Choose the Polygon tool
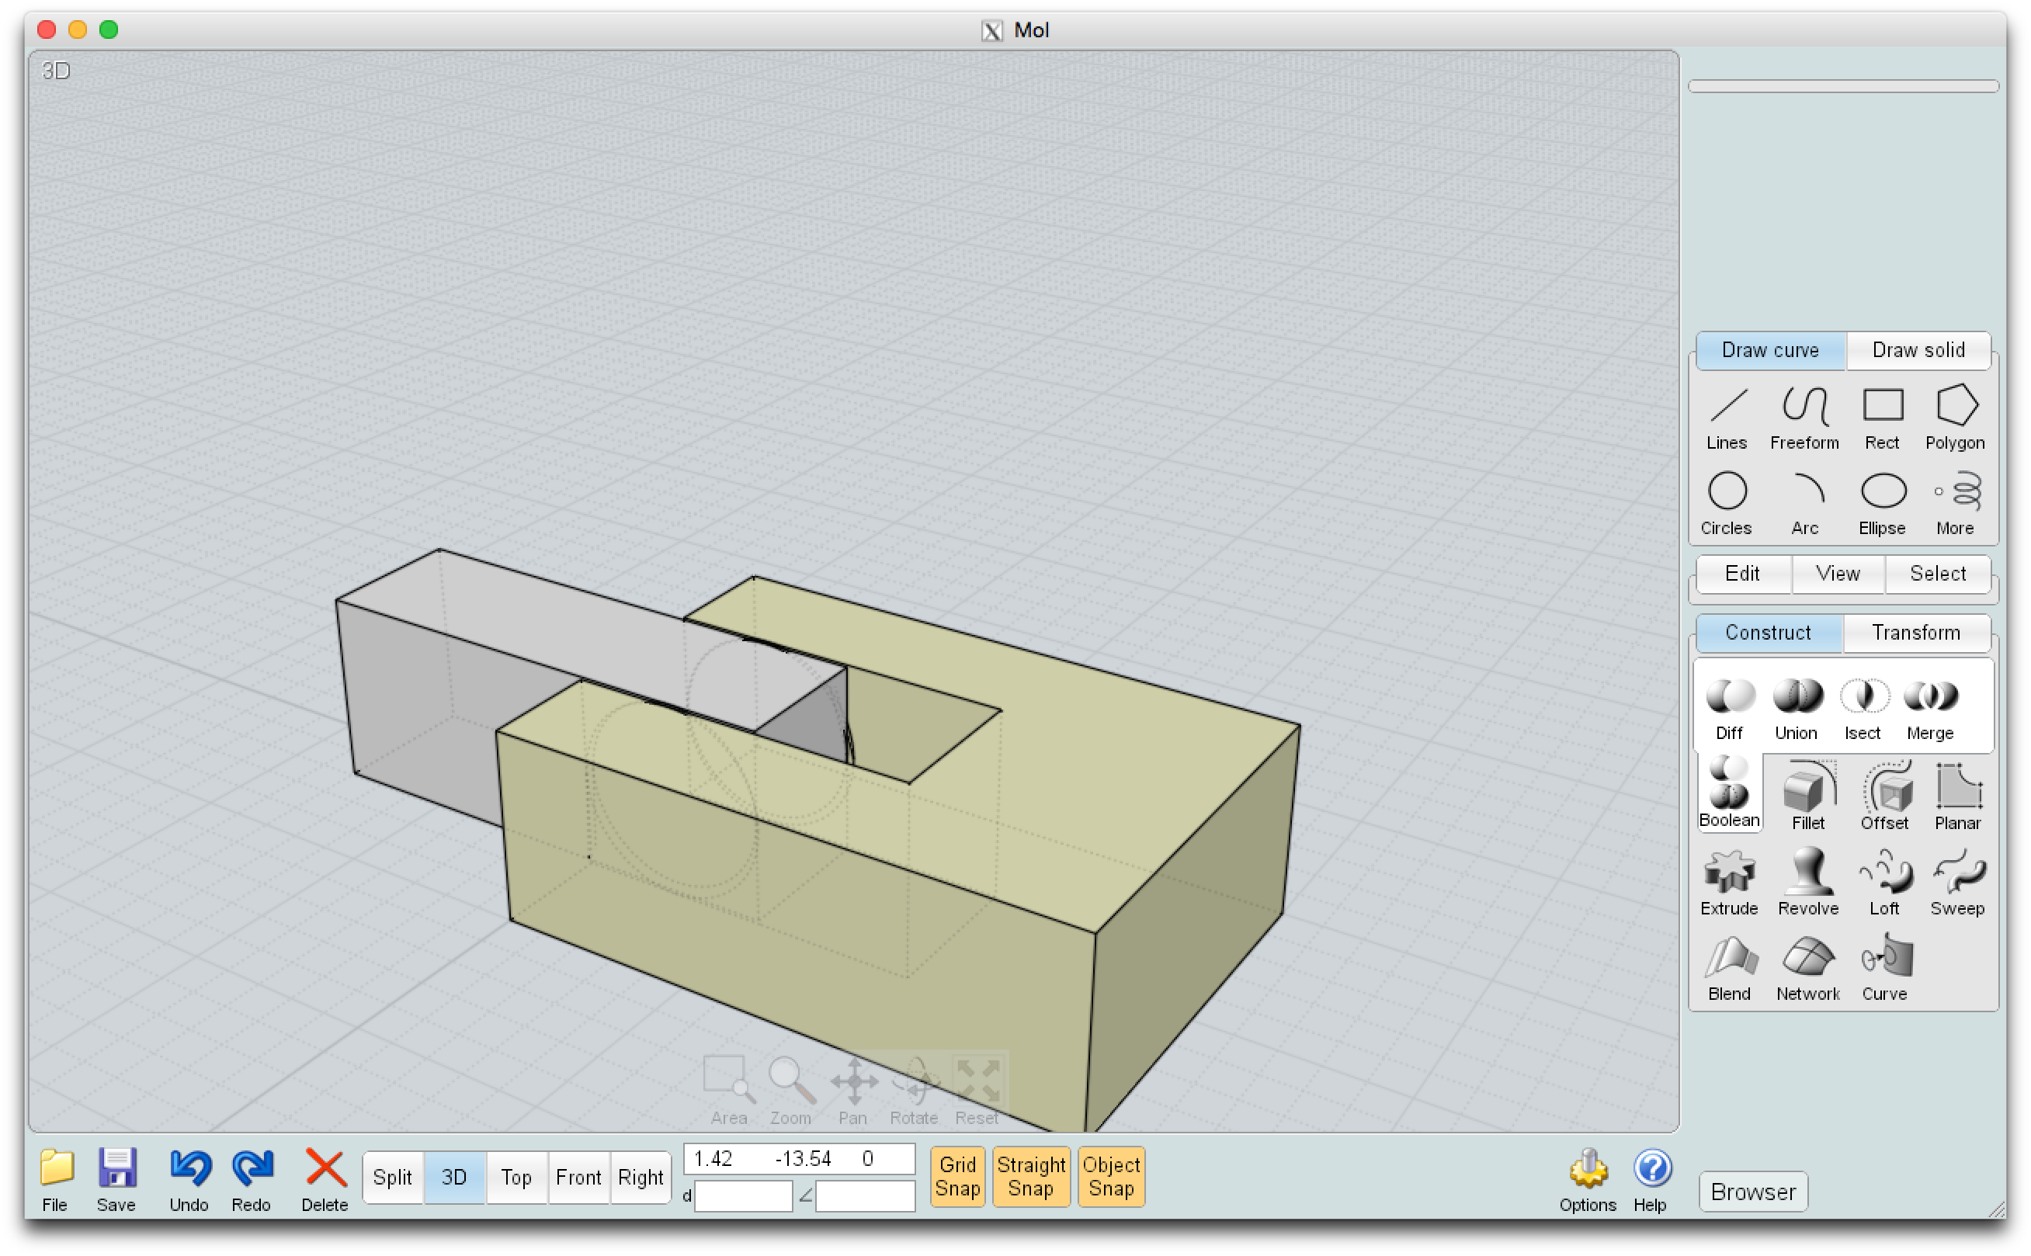Image resolution: width=2031 pixels, height=1256 pixels. tap(1955, 418)
